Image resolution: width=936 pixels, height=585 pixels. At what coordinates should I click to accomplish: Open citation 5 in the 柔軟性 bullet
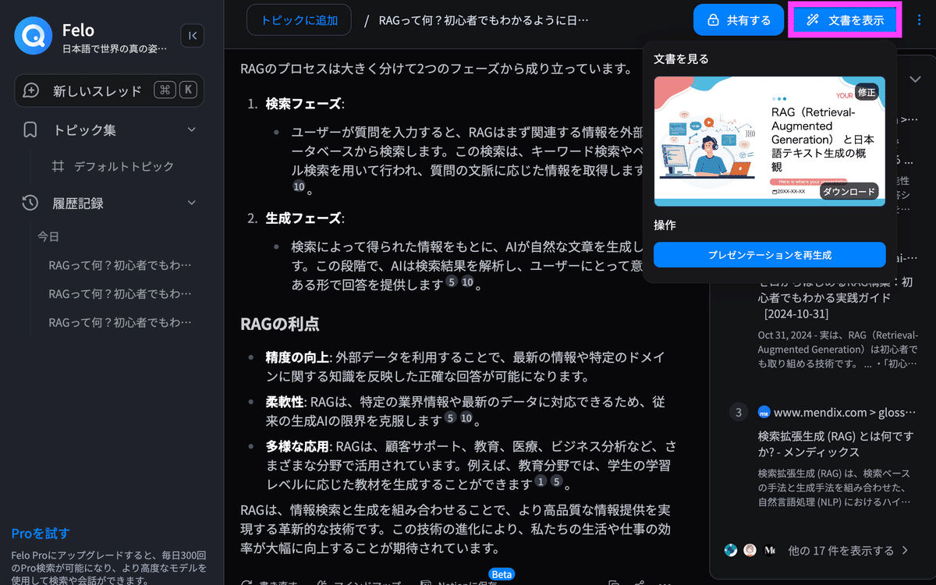[450, 419]
